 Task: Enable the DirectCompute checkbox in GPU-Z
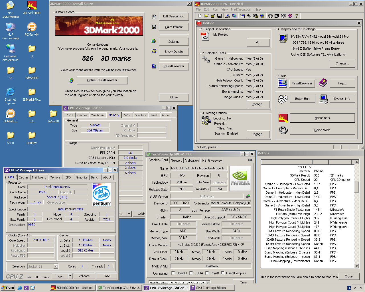223,273
